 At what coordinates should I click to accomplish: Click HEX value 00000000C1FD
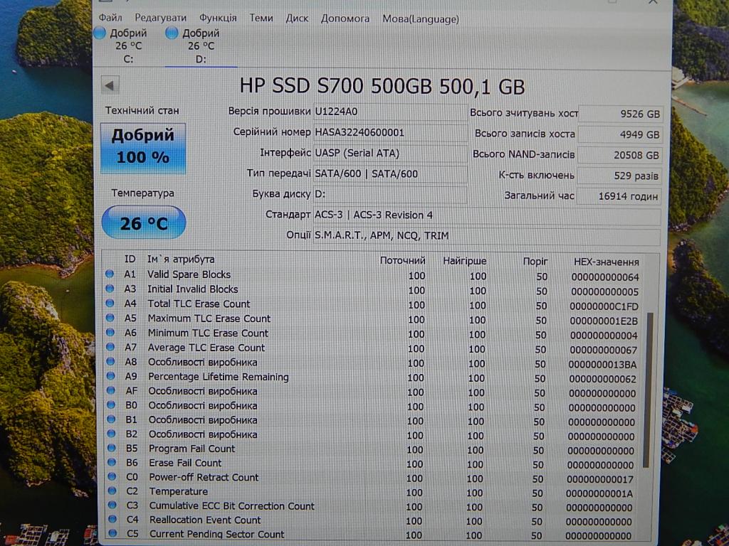(x=604, y=306)
